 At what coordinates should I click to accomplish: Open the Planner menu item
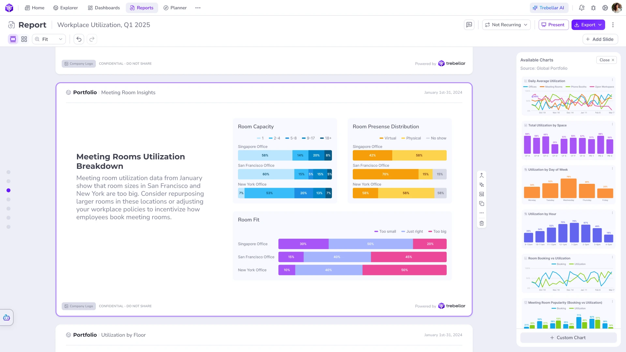(x=175, y=8)
